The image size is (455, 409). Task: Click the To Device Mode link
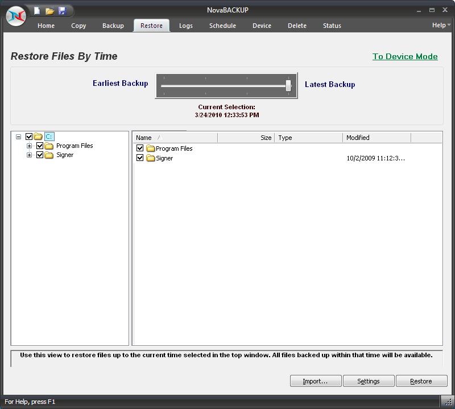(405, 56)
